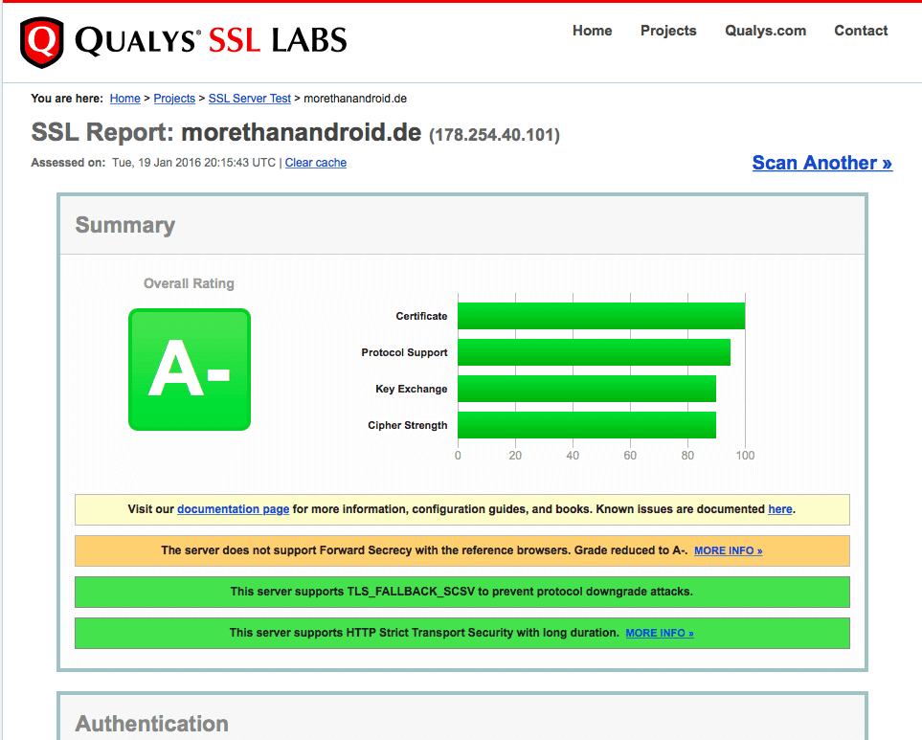Click the Clear cache link
Screen dimensions: 922x740
click(x=316, y=163)
